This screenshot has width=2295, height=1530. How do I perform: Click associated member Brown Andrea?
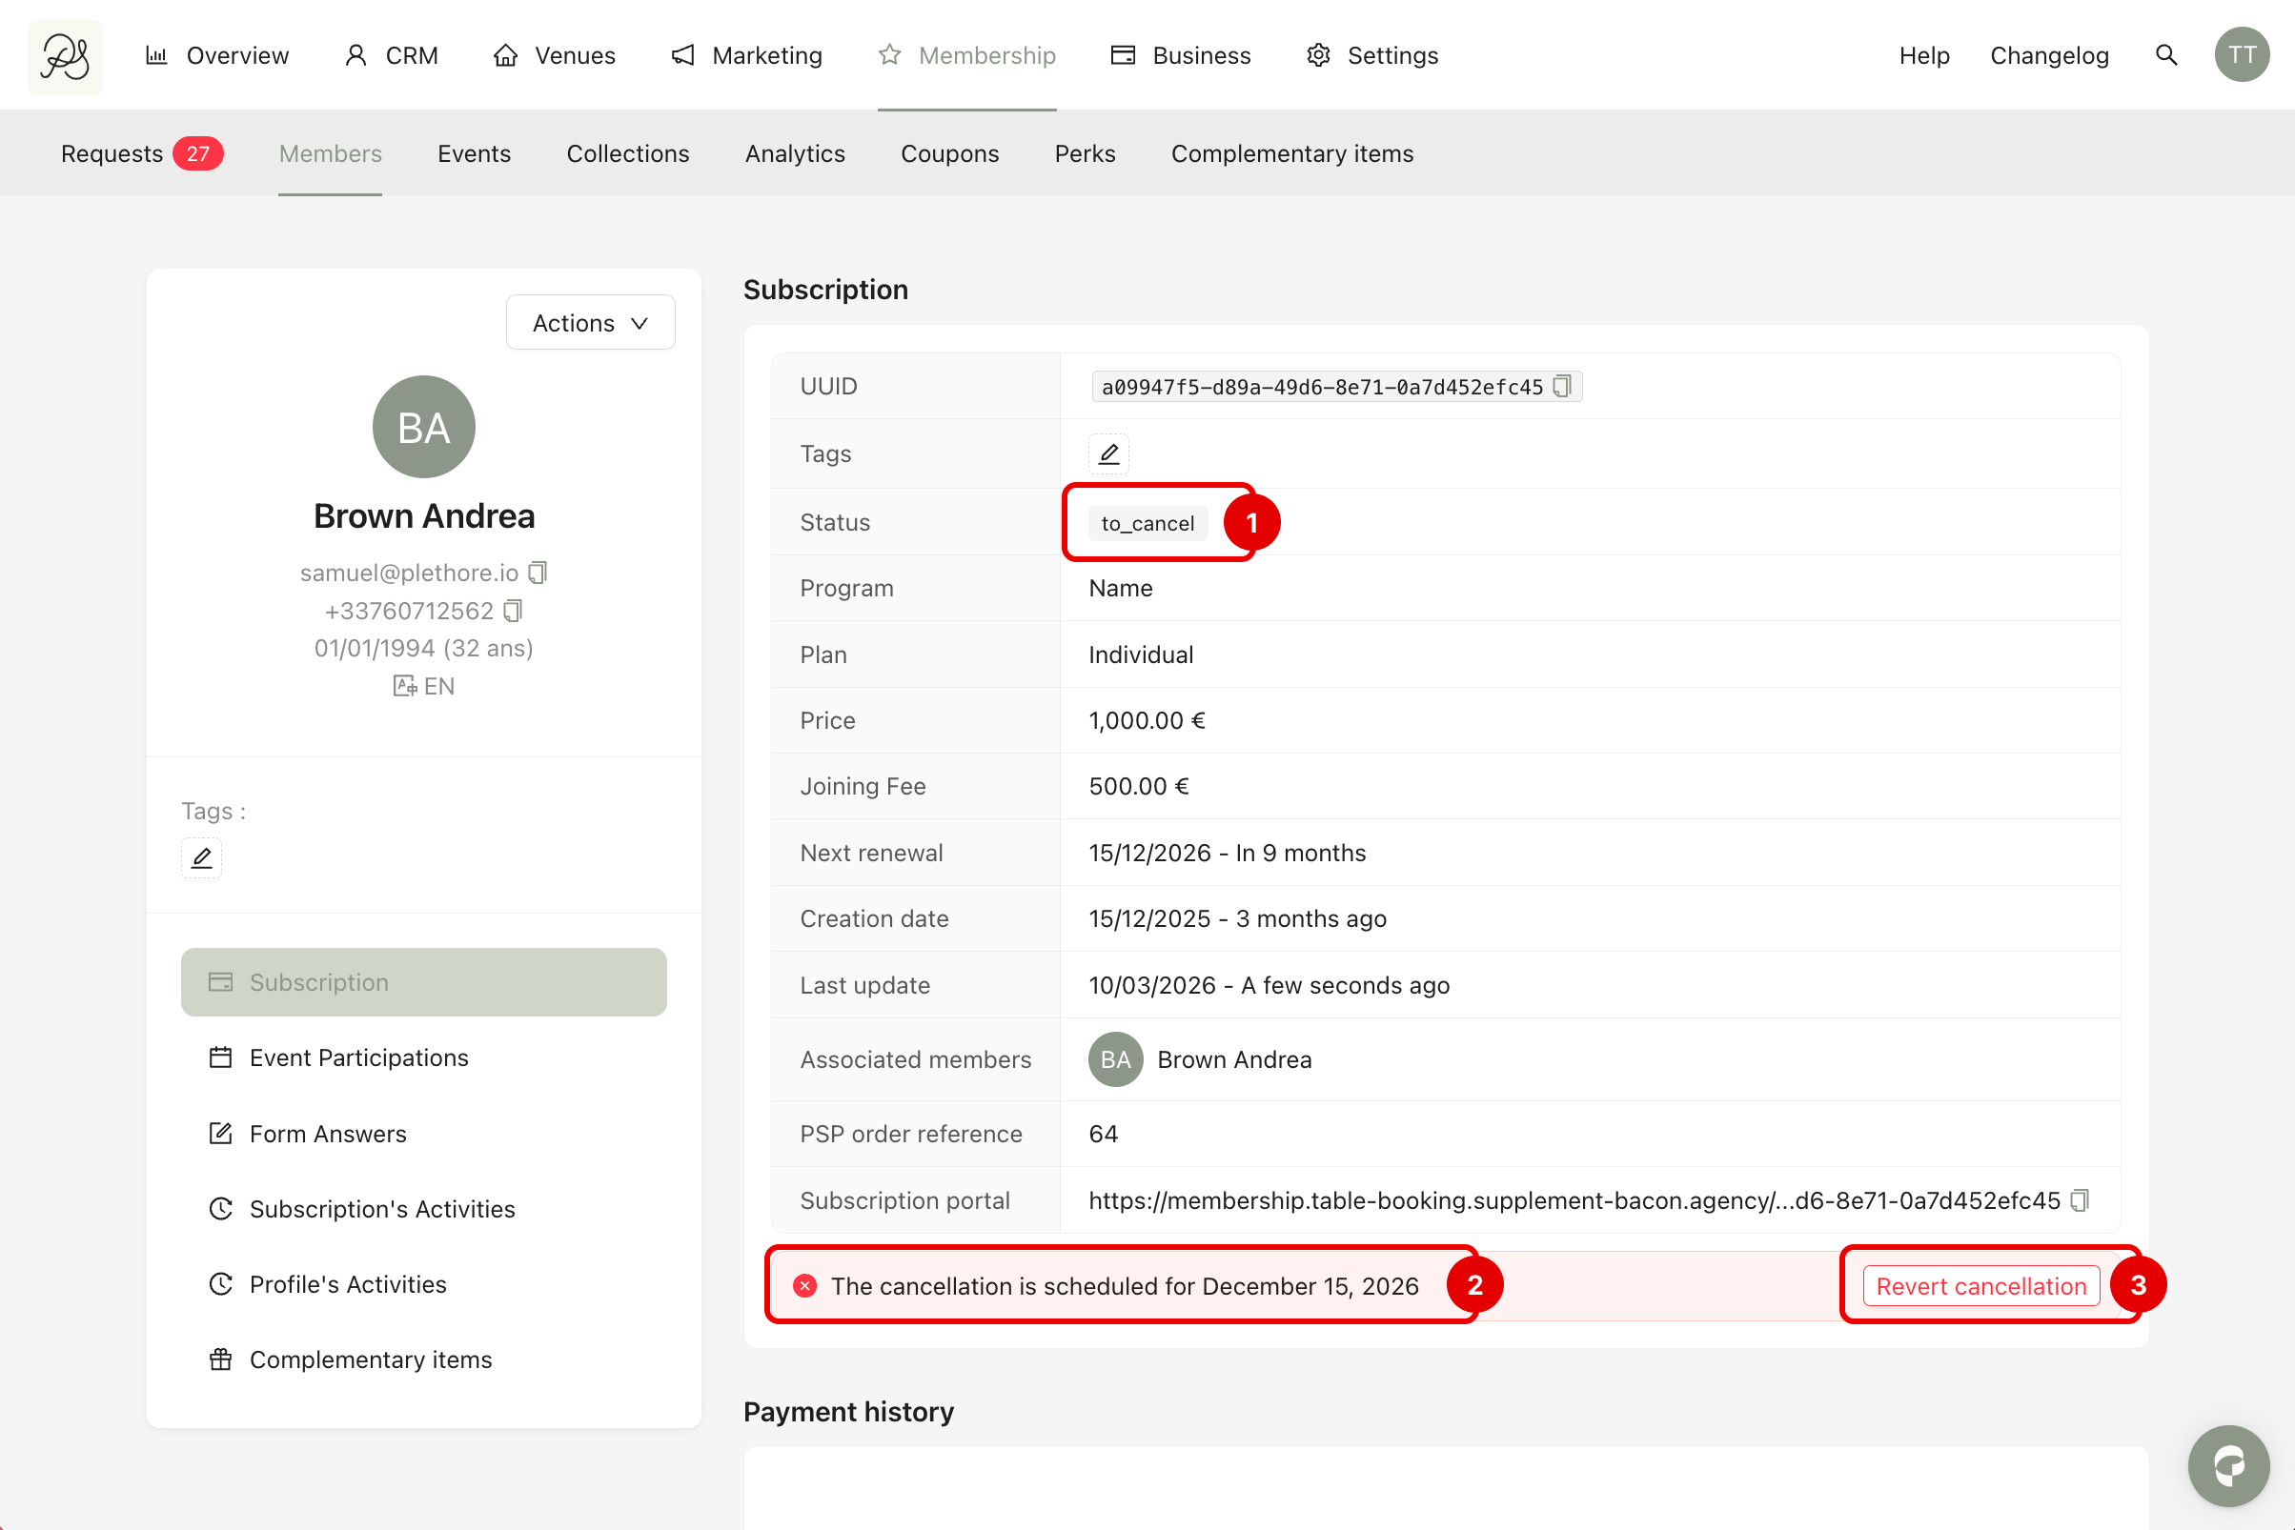[x=1233, y=1059]
